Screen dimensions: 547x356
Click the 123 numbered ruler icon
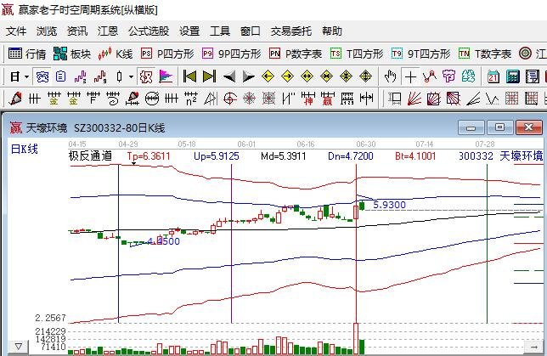click(347, 99)
